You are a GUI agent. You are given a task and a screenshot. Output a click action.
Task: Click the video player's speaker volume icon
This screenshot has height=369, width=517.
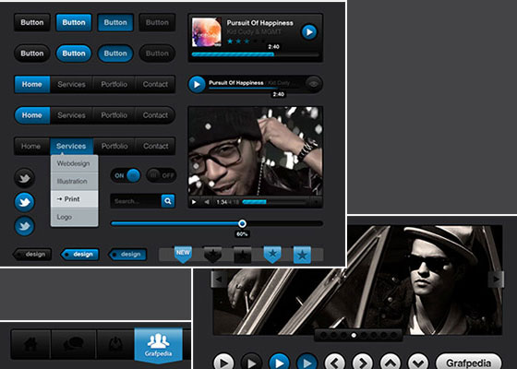coord(207,202)
